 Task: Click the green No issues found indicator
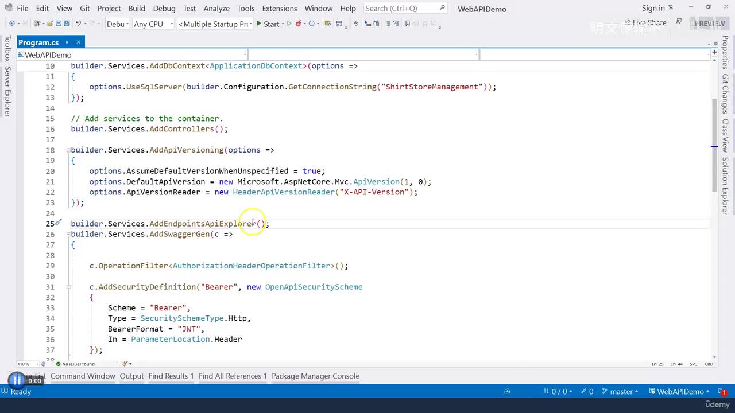click(x=75, y=364)
